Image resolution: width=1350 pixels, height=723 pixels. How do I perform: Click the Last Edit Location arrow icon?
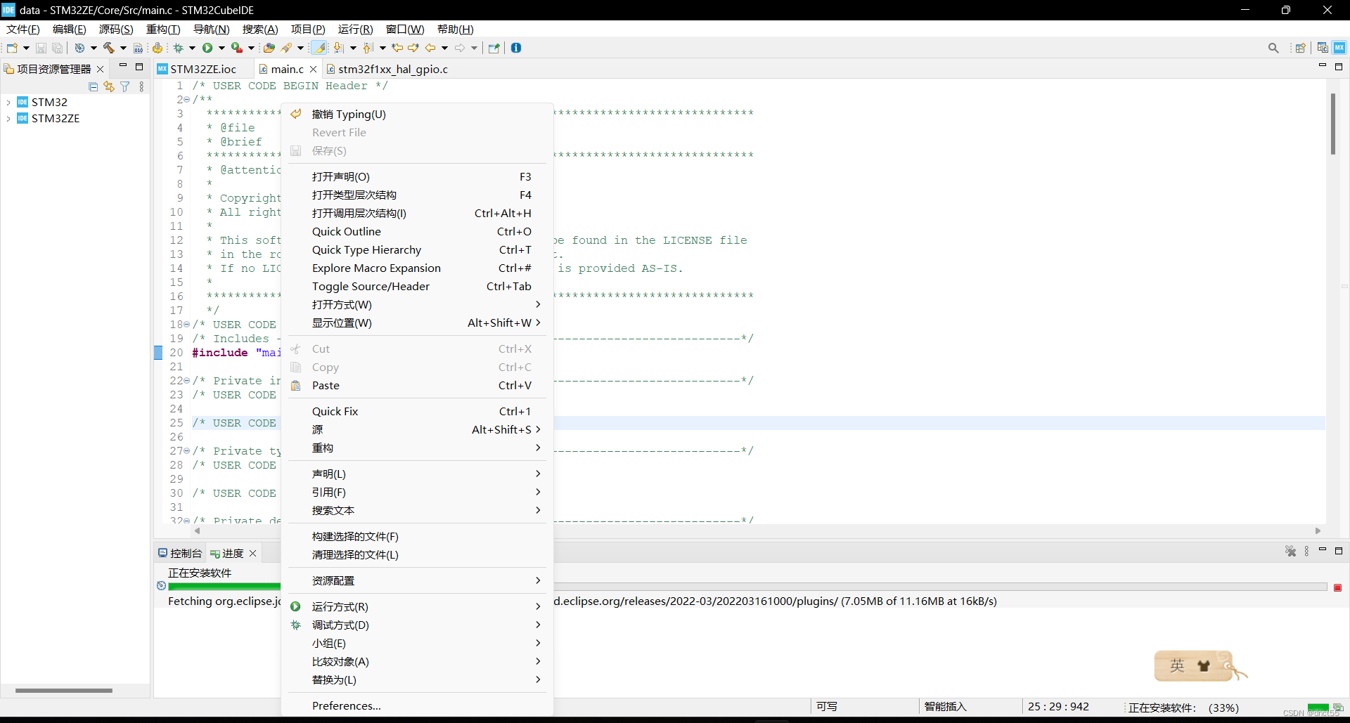click(397, 48)
